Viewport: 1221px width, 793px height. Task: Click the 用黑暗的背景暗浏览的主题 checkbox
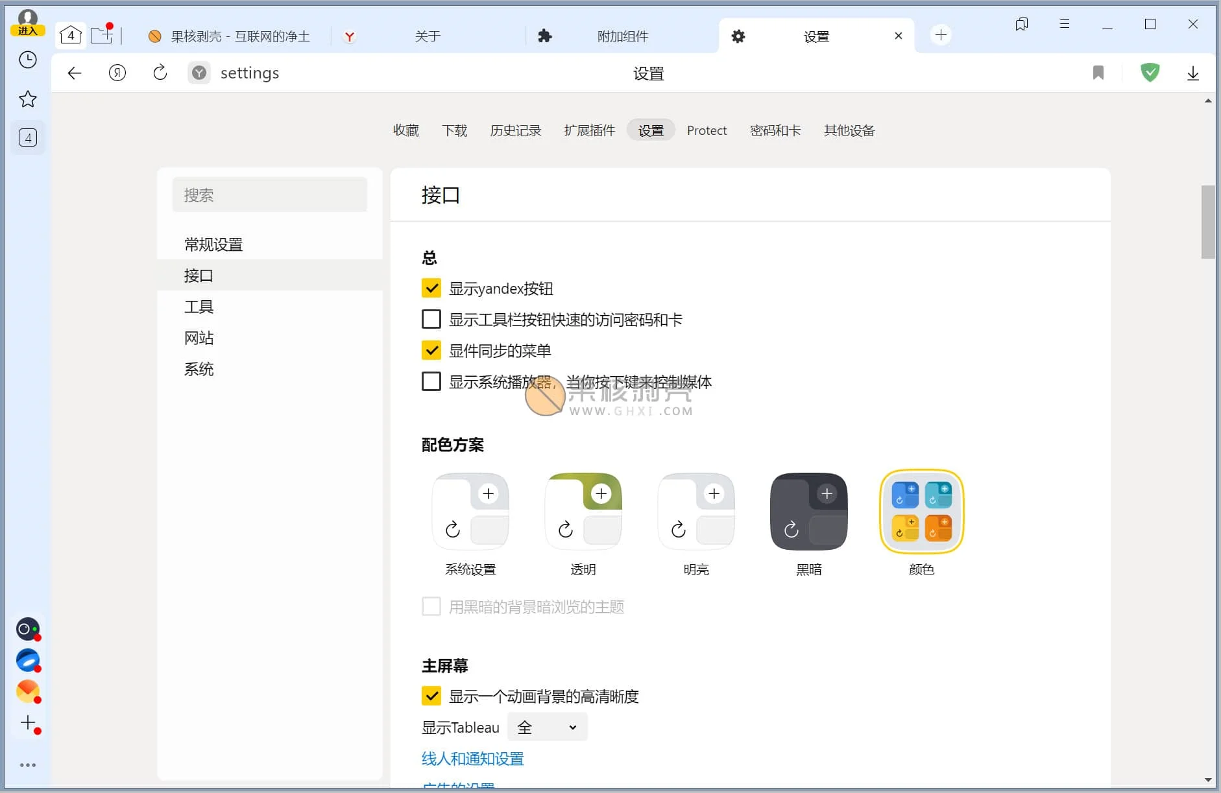coord(431,606)
